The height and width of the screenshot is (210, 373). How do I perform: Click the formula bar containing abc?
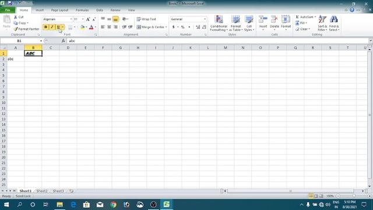point(217,41)
